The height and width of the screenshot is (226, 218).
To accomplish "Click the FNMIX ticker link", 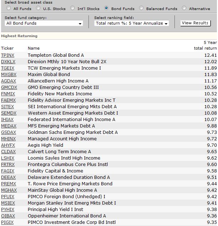I will tap(8, 94).
